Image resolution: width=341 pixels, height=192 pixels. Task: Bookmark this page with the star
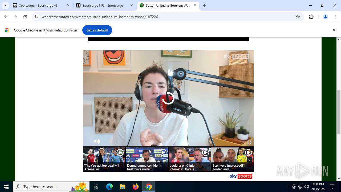[298, 17]
